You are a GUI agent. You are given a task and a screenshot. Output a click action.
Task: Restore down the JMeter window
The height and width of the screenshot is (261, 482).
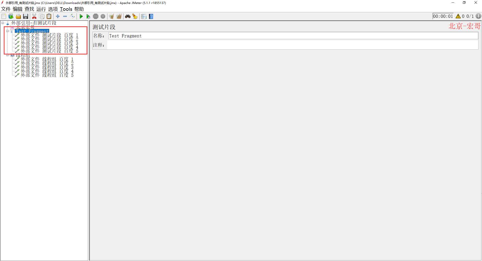tap(464, 3)
